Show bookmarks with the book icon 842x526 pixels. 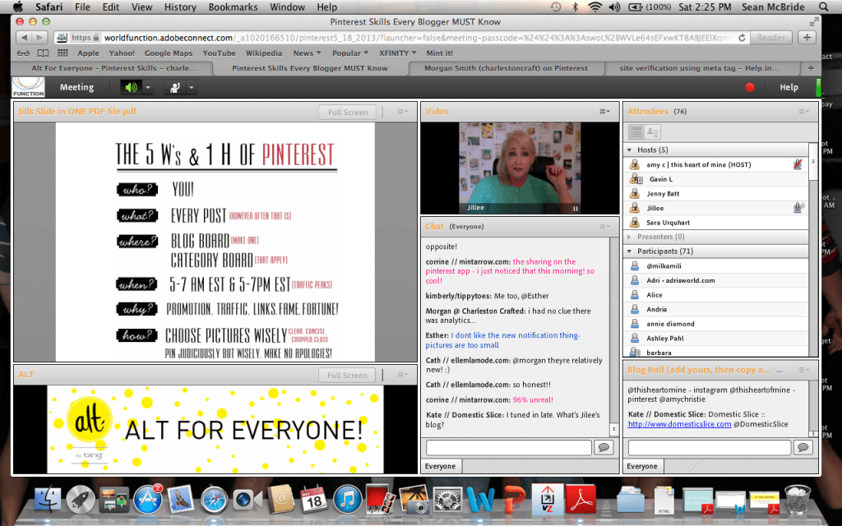click(43, 53)
